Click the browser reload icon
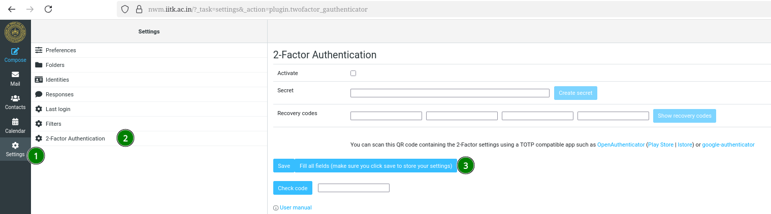This screenshot has width=771, height=214. point(48,9)
